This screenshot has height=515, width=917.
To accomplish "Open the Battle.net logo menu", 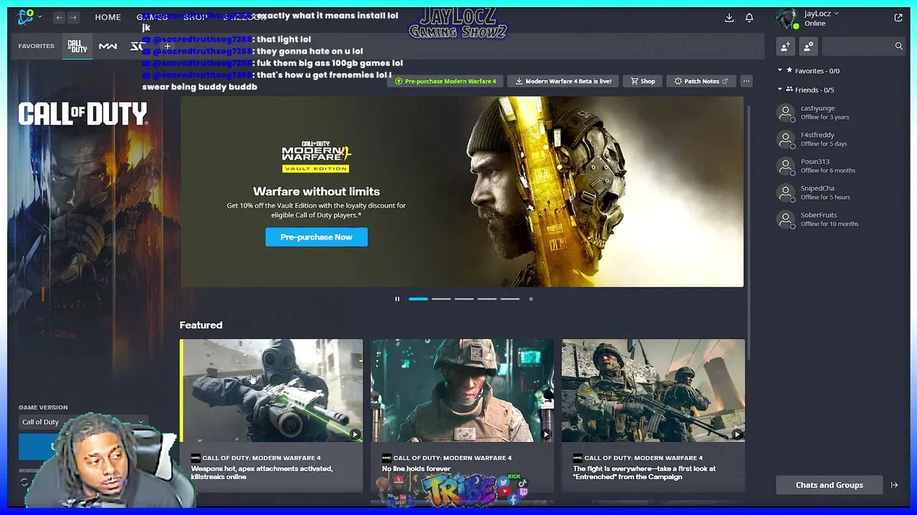I will click(26, 16).
